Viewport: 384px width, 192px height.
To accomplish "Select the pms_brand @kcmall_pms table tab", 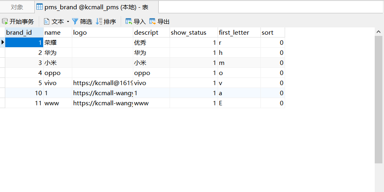I will tap(97, 7).
